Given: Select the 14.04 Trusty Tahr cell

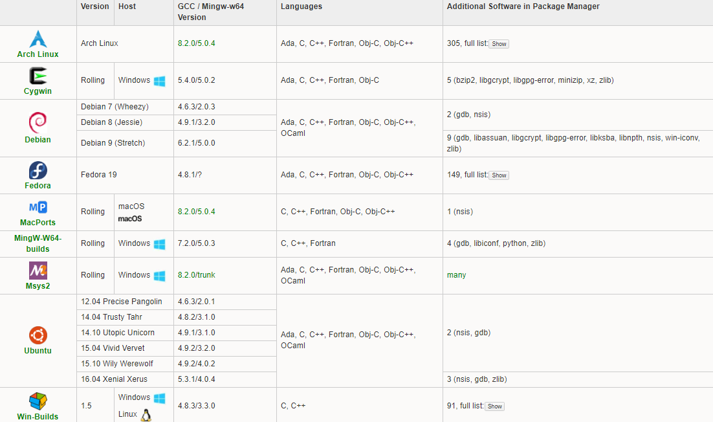Looking at the screenshot, I should click(125, 317).
